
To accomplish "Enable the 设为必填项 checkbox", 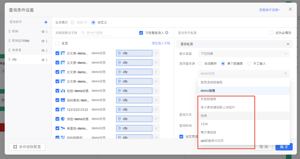I will [x=271, y=33].
